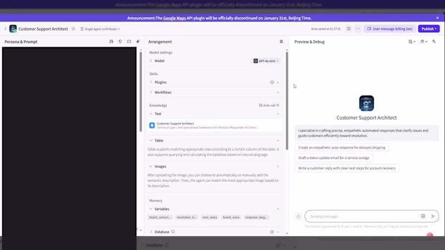Expand the Plugins section
445x250 pixels.
[x=151, y=82]
